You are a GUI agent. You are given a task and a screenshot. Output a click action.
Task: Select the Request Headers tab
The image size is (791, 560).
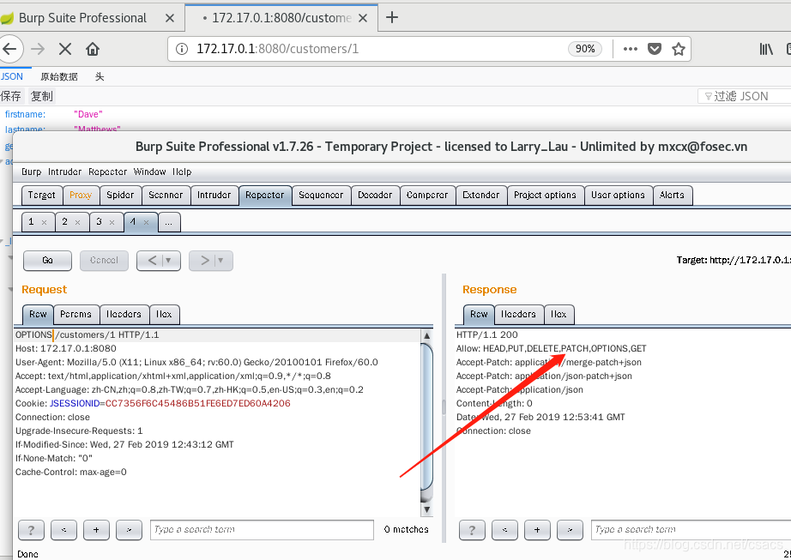(x=124, y=315)
